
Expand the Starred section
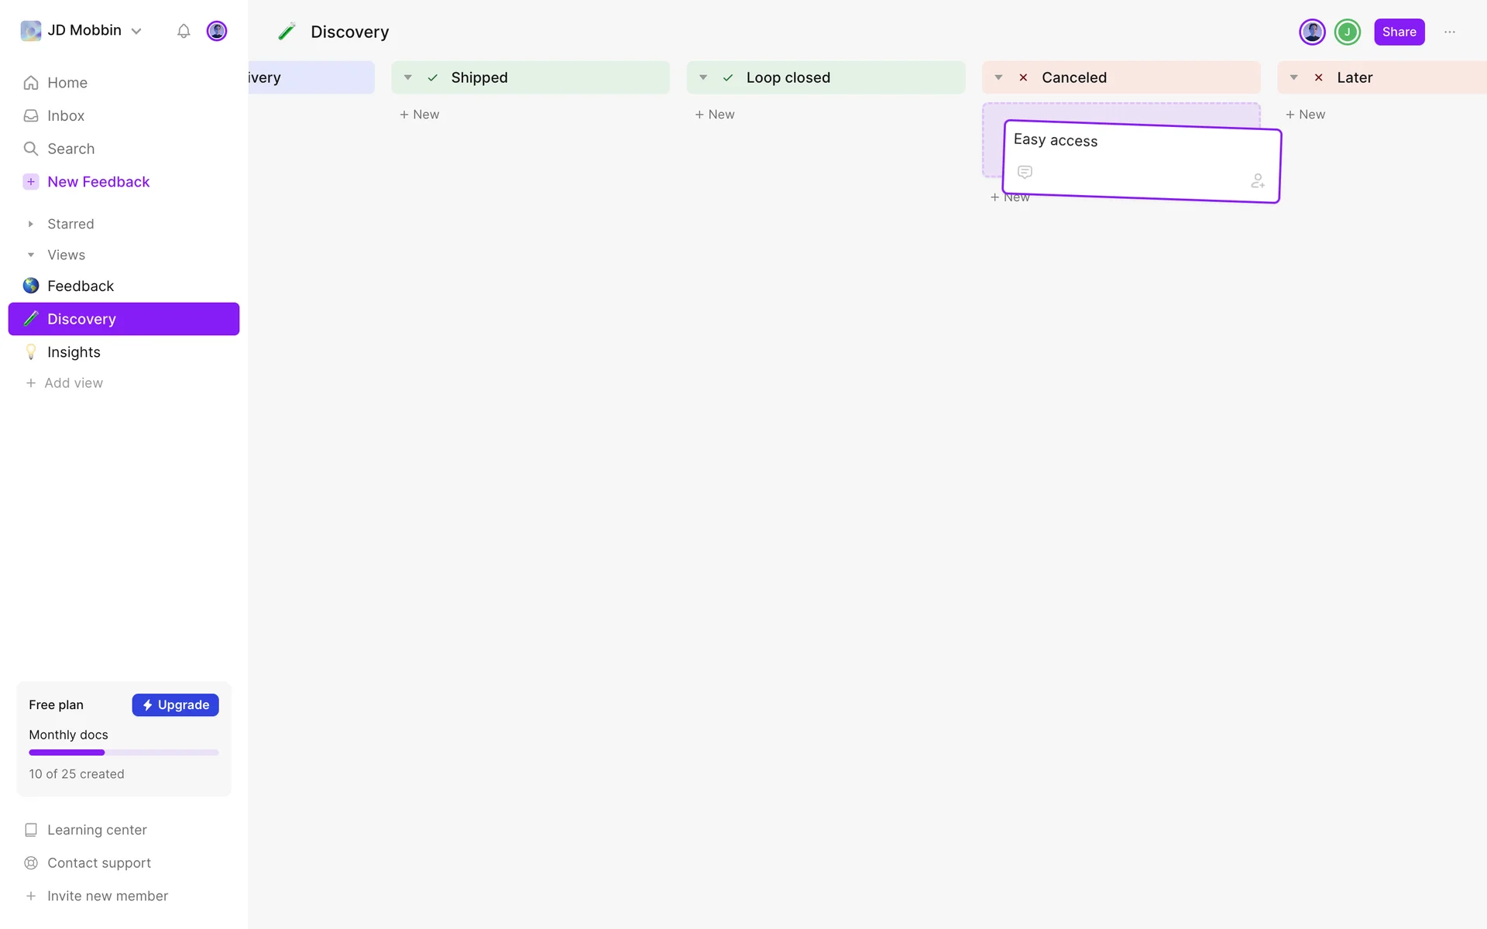coord(31,224)
